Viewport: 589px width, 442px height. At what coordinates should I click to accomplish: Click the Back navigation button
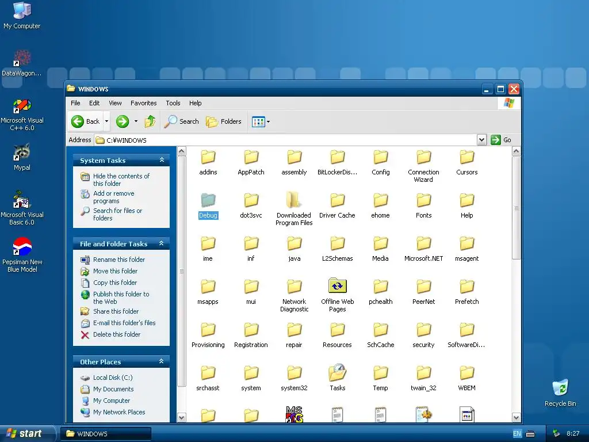point(86,121)
